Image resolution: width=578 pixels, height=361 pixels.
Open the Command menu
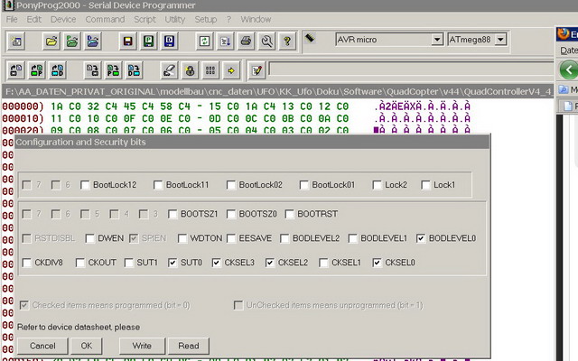coord(105,19)
